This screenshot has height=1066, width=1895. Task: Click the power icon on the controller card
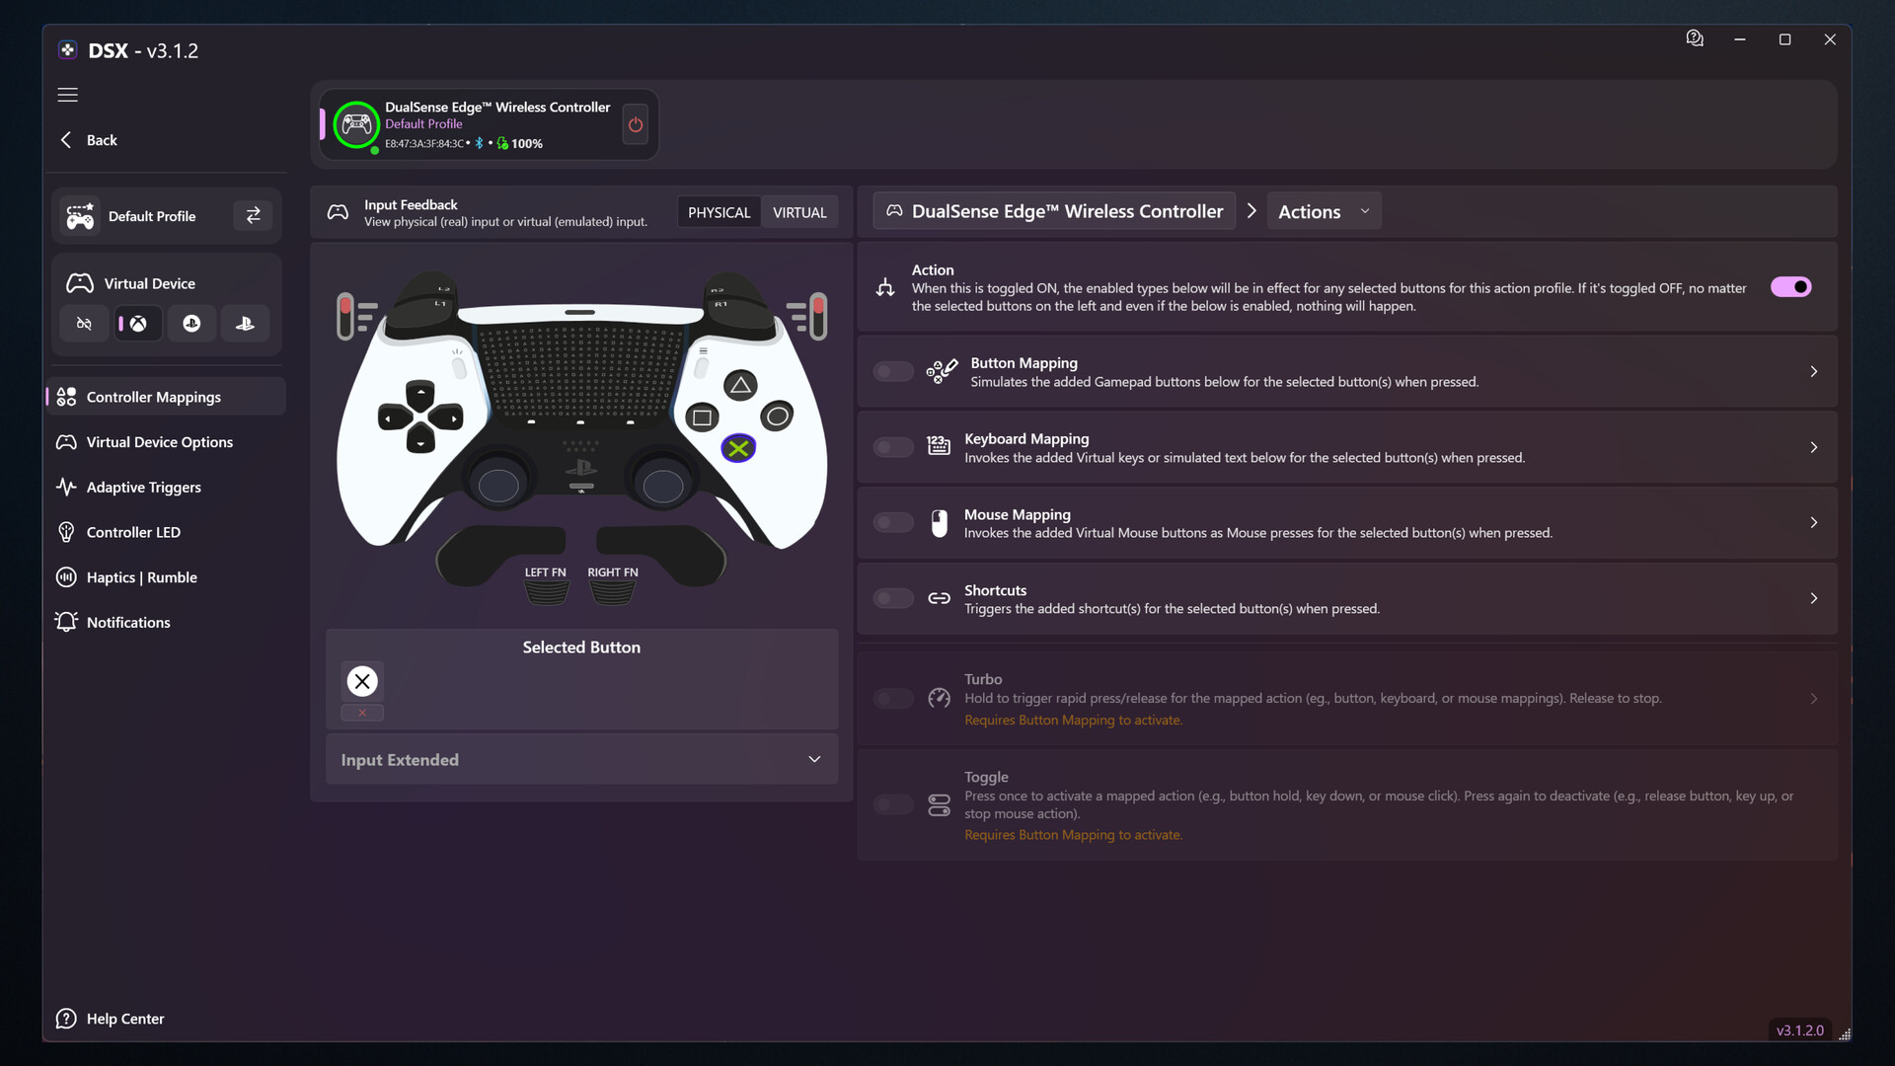click(x=635, y=124)
